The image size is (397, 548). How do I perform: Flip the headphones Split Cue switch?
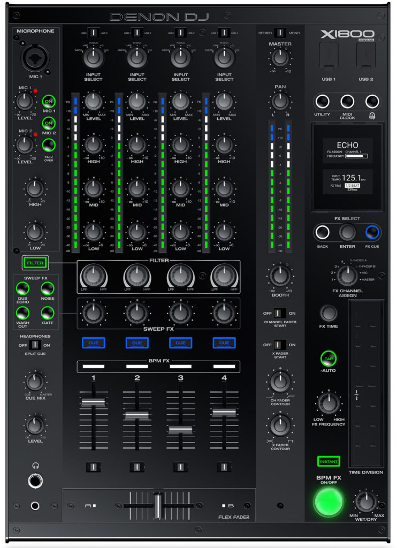pyautogui.click(x=35, y=345)
